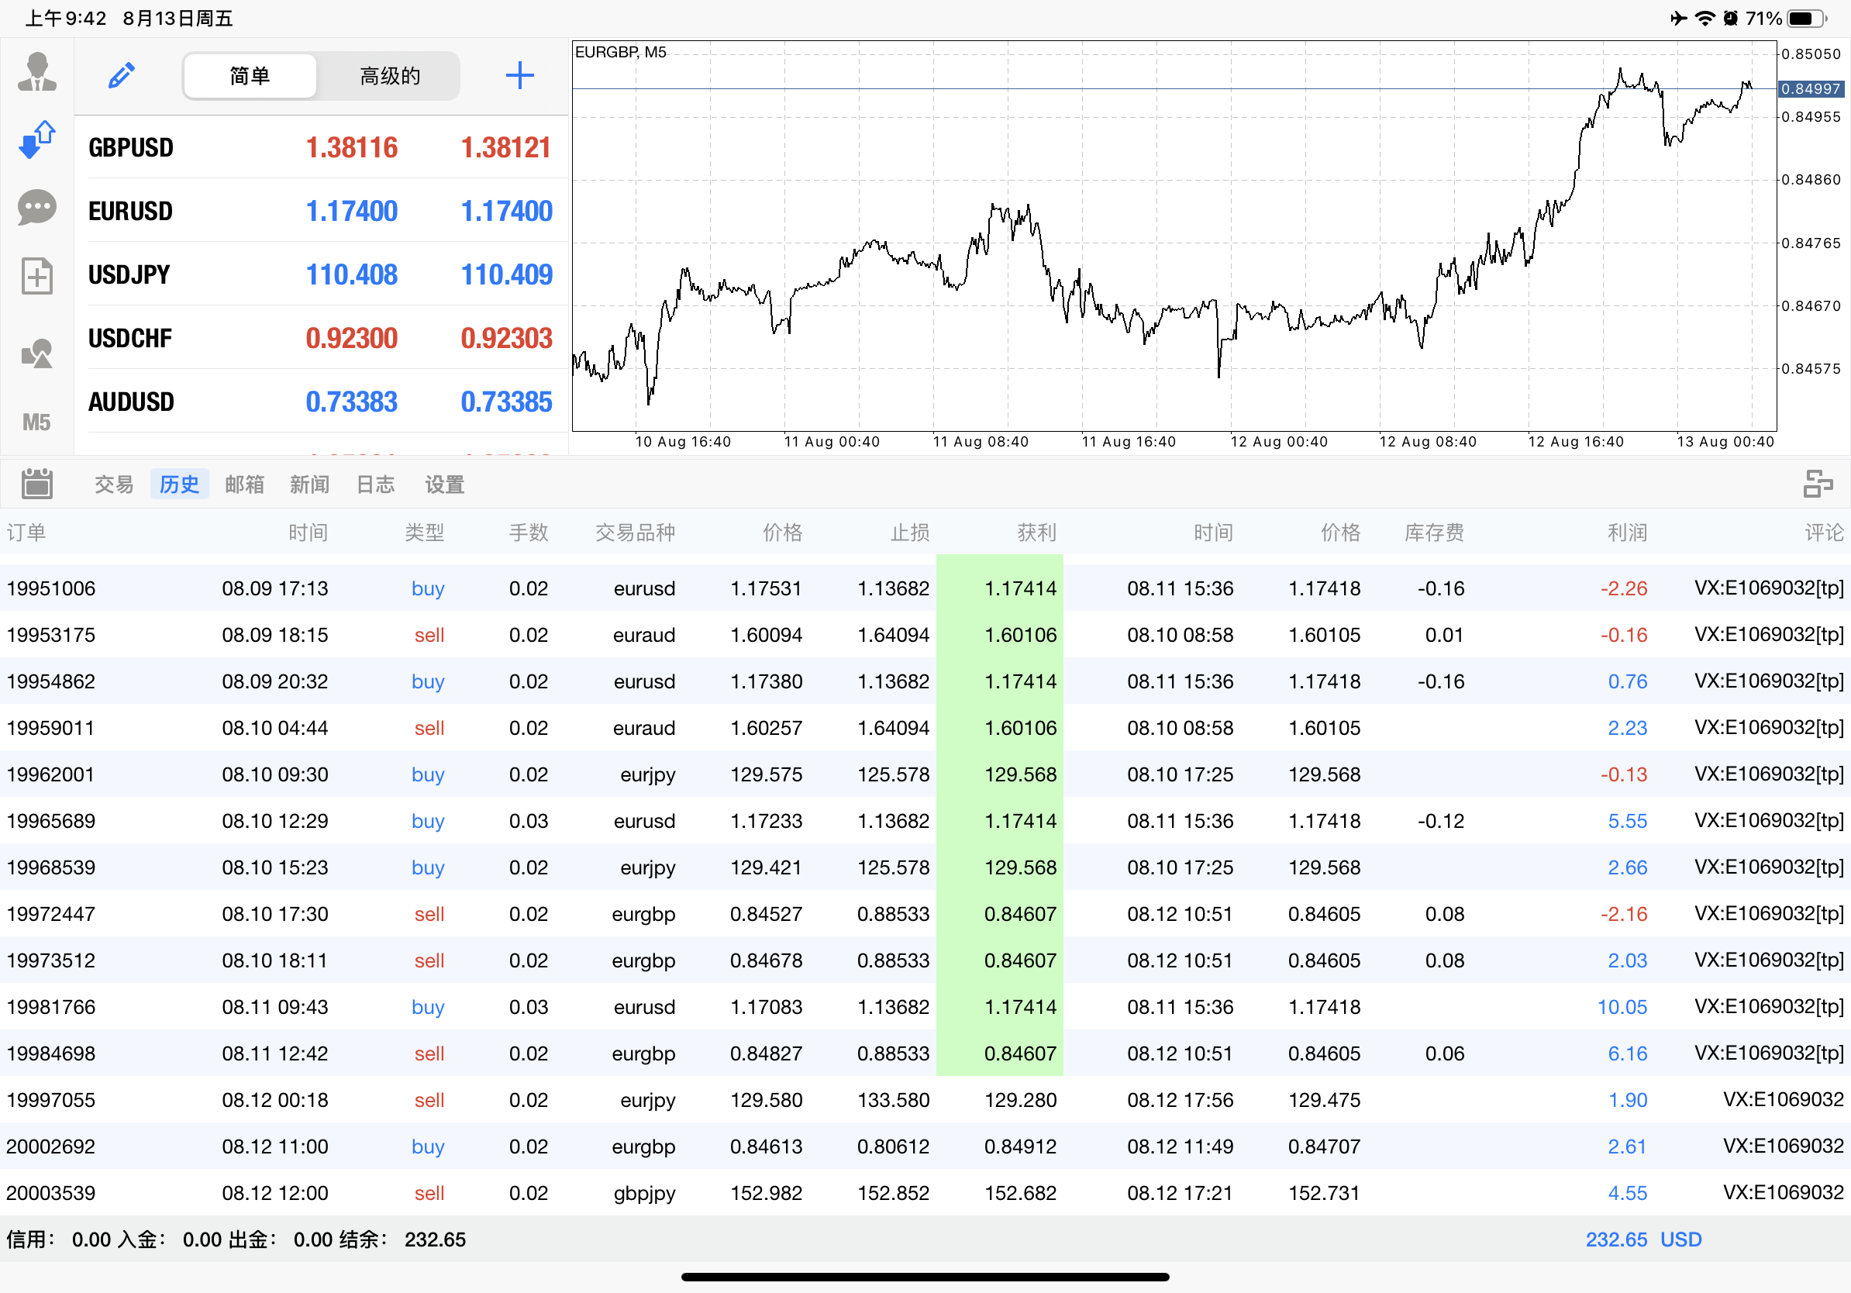Viewport: 1851px width, 1293px height.
Task: Tap the airplane mode icon in status bar
Action: (1678, 18)
